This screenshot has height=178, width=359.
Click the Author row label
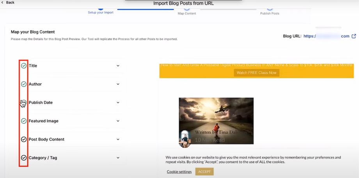pos(35,84)
